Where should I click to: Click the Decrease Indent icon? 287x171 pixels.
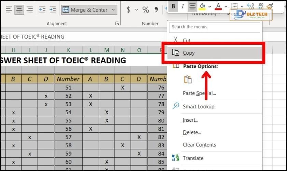42,10
